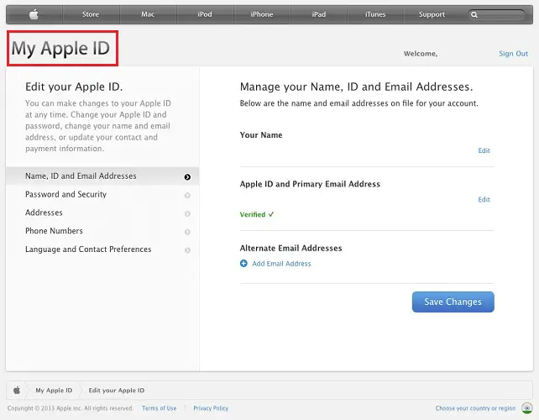539x420 pixels.
Task: Click the Sign Out link
Action: click(x=514, y=54)
